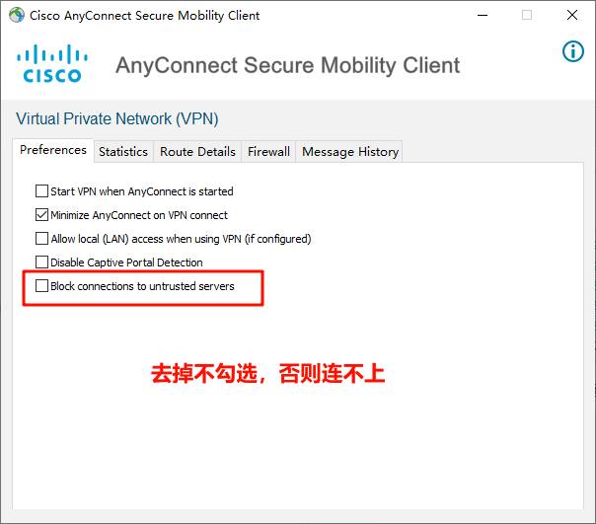This screenshot has width=596, height=524.
Task: Select the Preferences tab
Action: point(53,150)
